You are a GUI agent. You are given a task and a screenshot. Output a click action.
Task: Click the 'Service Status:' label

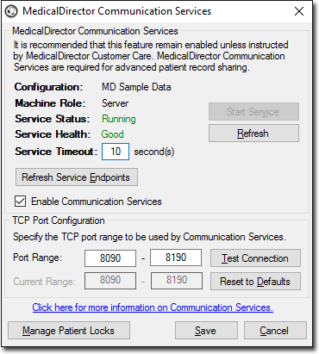[53, 119]
